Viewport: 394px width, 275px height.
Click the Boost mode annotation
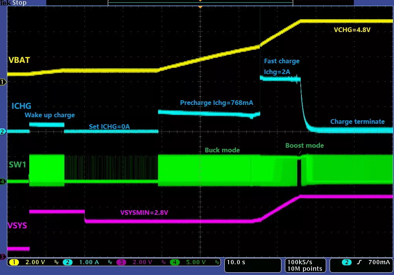click(x=305, y=145)
